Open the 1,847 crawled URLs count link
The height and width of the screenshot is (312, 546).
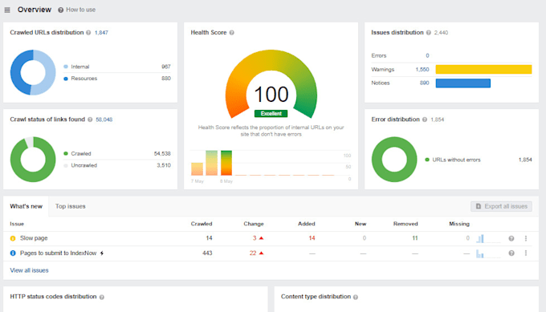coord(101,33)
